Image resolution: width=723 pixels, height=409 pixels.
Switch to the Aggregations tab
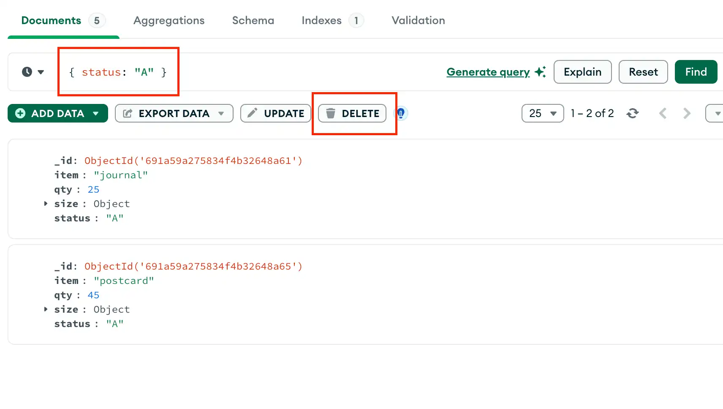(x=169, y=20)
